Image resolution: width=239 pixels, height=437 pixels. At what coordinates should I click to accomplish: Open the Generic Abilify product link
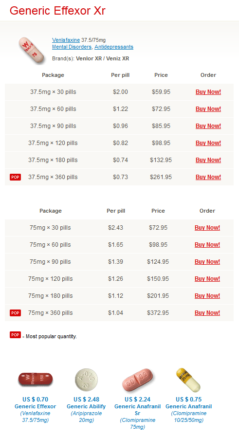click(86, 406)
